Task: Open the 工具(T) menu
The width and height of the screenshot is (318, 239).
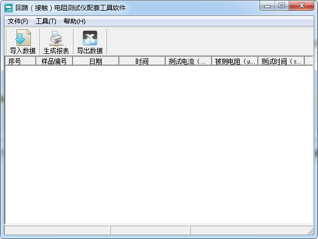Action: point(46,21)
